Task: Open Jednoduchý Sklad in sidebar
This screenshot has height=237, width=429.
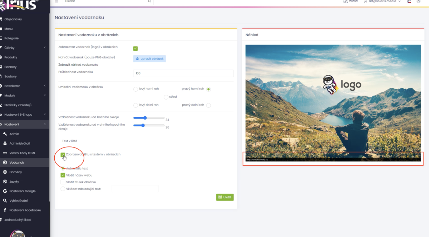Action: (x=25, y=219)
